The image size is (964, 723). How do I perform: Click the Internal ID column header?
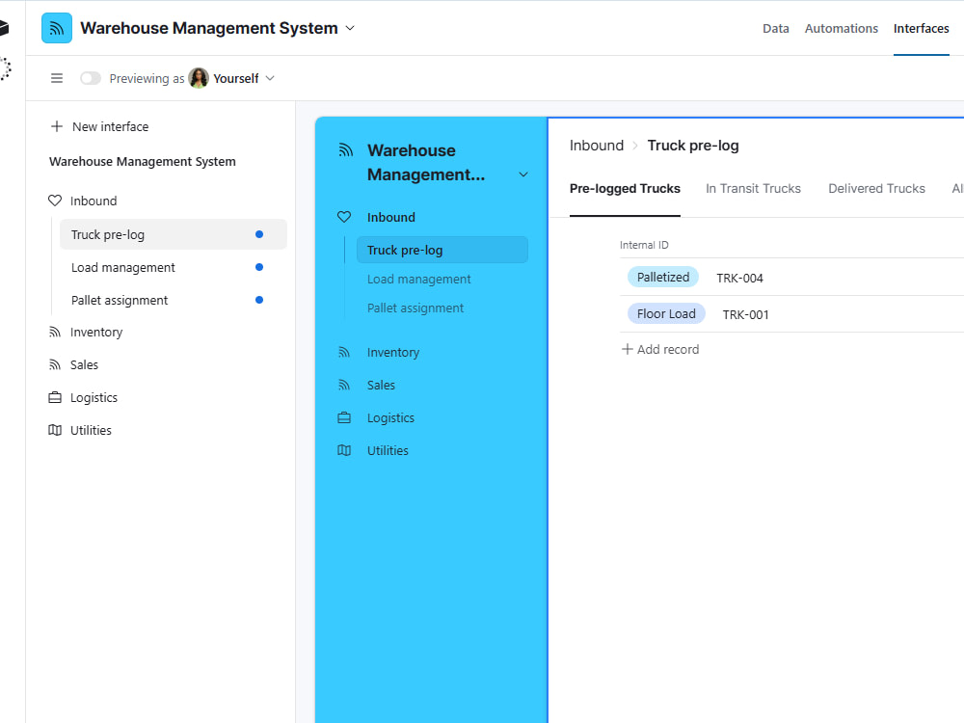(644, 245)
